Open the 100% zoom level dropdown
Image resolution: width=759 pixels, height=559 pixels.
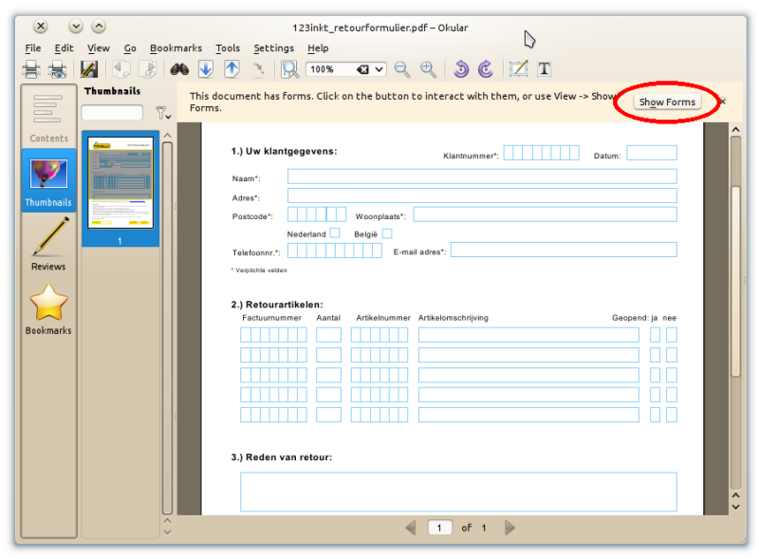point(379,69)
